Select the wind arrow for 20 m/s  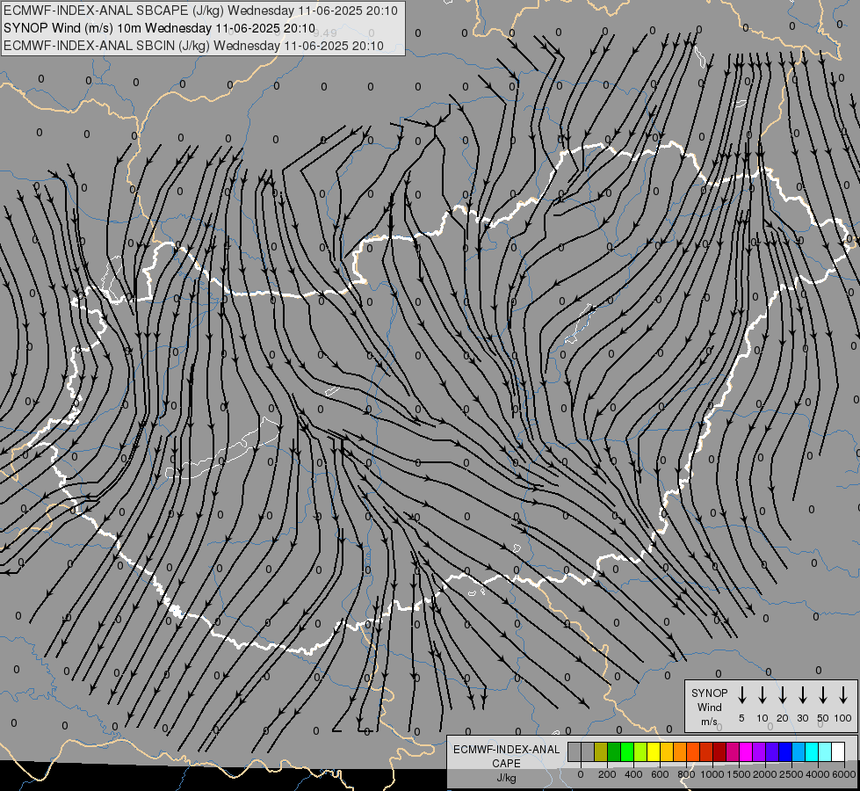[782, 695]
